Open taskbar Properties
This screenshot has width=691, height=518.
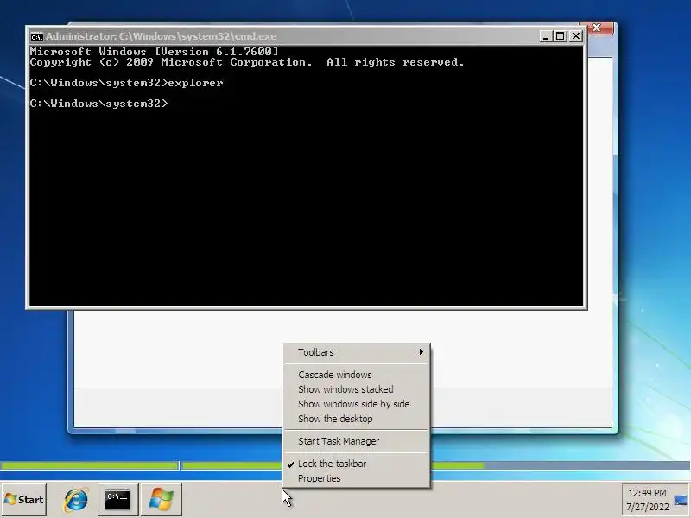[x=357, y=478]
